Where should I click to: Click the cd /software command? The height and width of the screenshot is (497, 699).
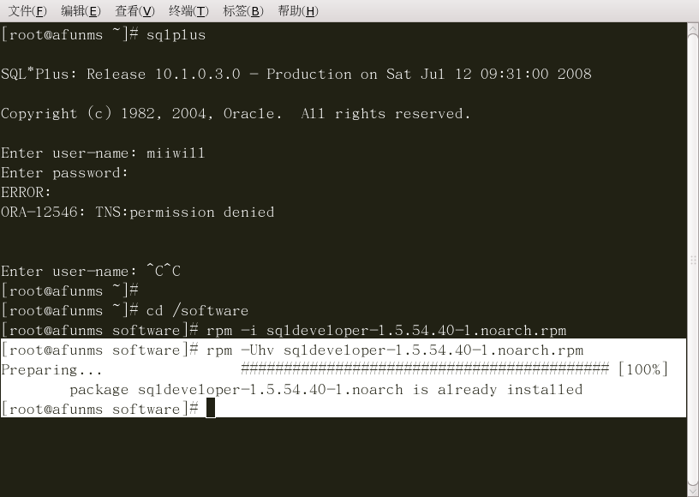[197, 311]
